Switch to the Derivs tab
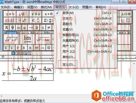The width and height of the screenshot is (136, 103). [x=25, y=33]
